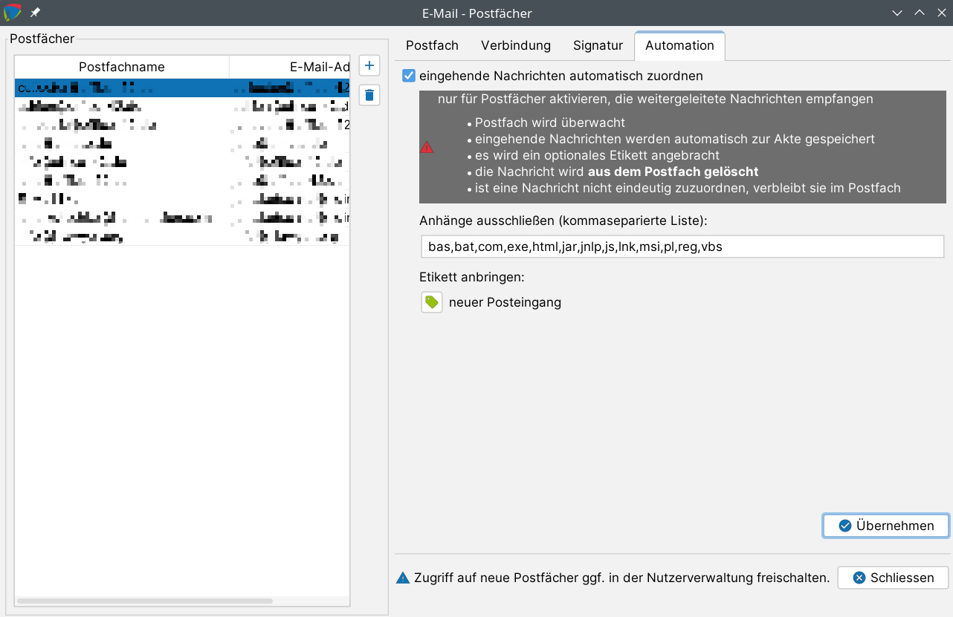Viewport: 953px width, 617px height.
Task: Select the Automation tab
Action: (679, 45)
